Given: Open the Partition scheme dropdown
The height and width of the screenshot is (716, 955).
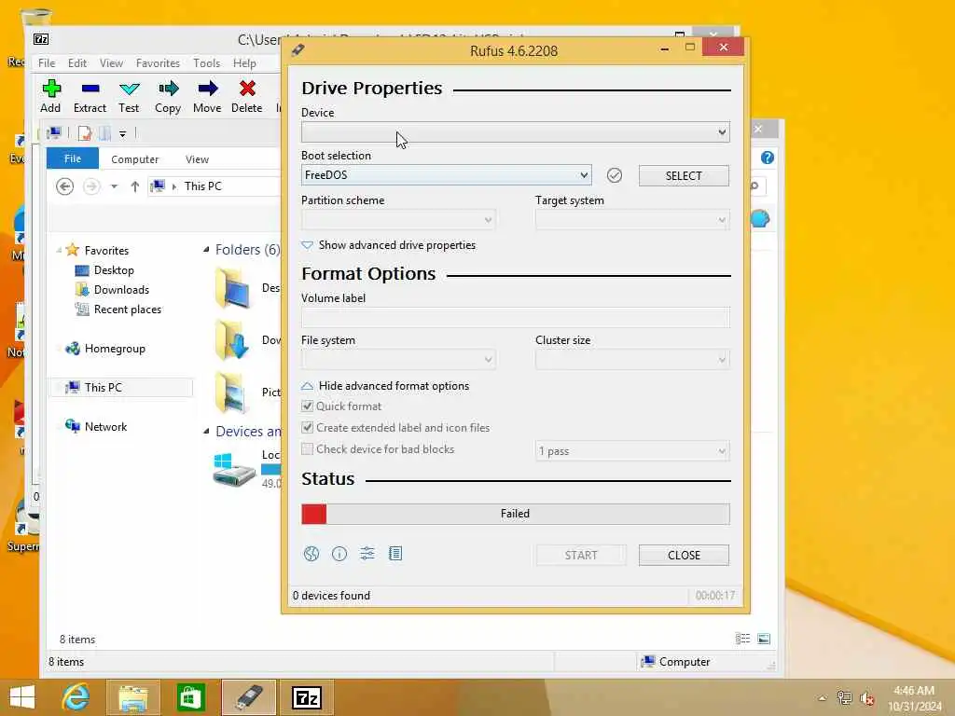Looking at the screenshot, I should [398, 220].
